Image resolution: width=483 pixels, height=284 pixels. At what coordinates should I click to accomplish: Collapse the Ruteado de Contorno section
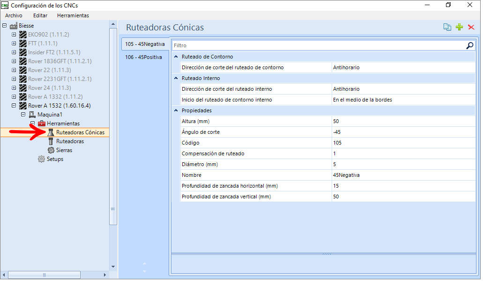[x=177, y=57]
